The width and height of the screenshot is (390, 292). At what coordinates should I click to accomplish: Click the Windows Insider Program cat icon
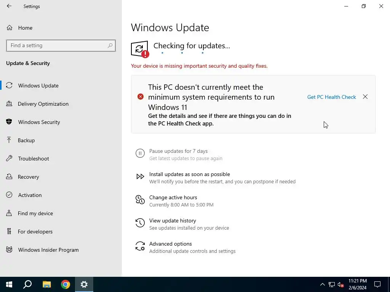pos(9,249)
